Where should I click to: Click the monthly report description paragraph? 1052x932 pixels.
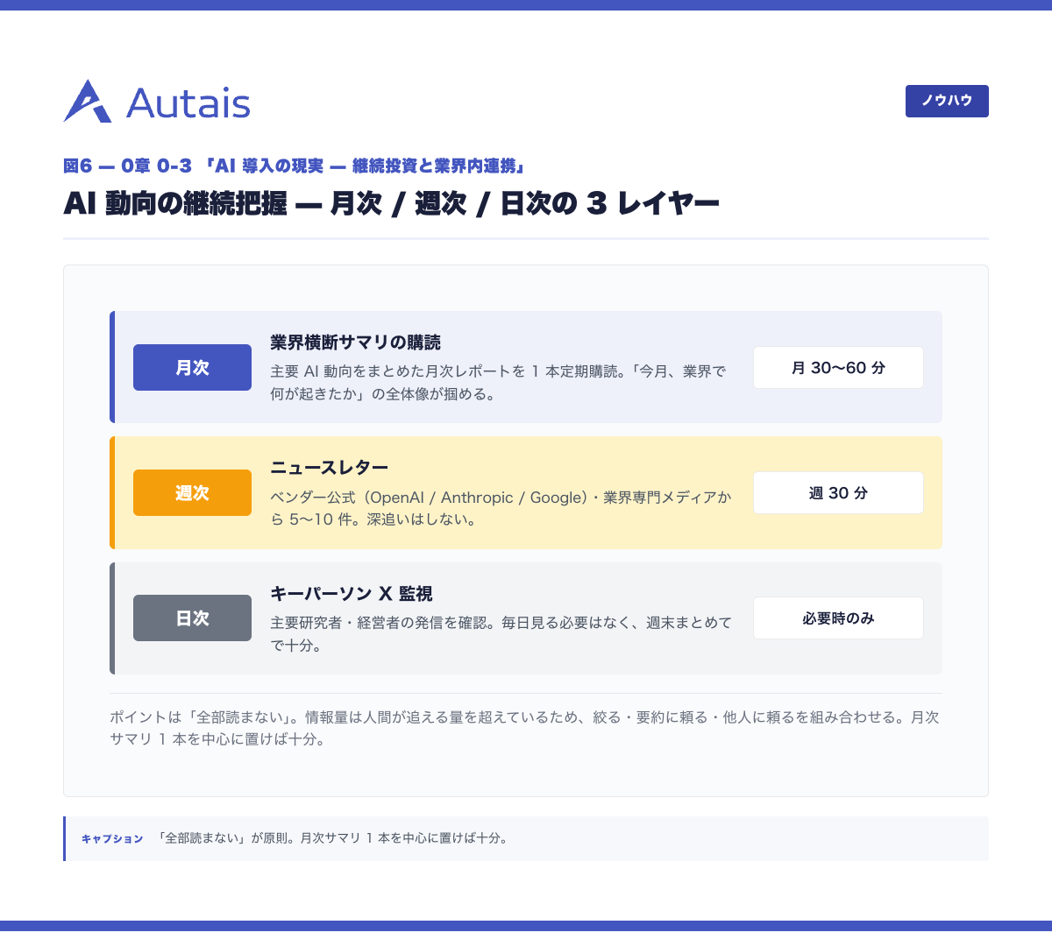tap(498, 382)
